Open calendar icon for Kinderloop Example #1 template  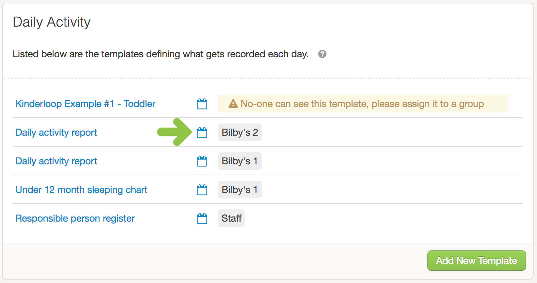coord(202,104)
